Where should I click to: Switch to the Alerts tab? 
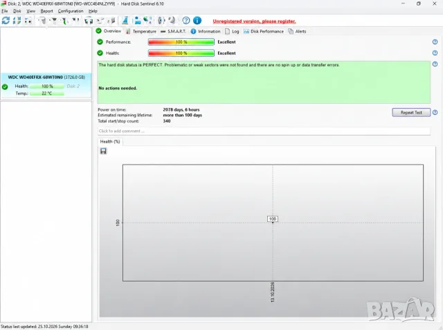[x=297, y=31]
